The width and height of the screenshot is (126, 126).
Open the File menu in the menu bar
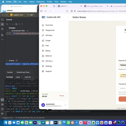click(15, 2)
